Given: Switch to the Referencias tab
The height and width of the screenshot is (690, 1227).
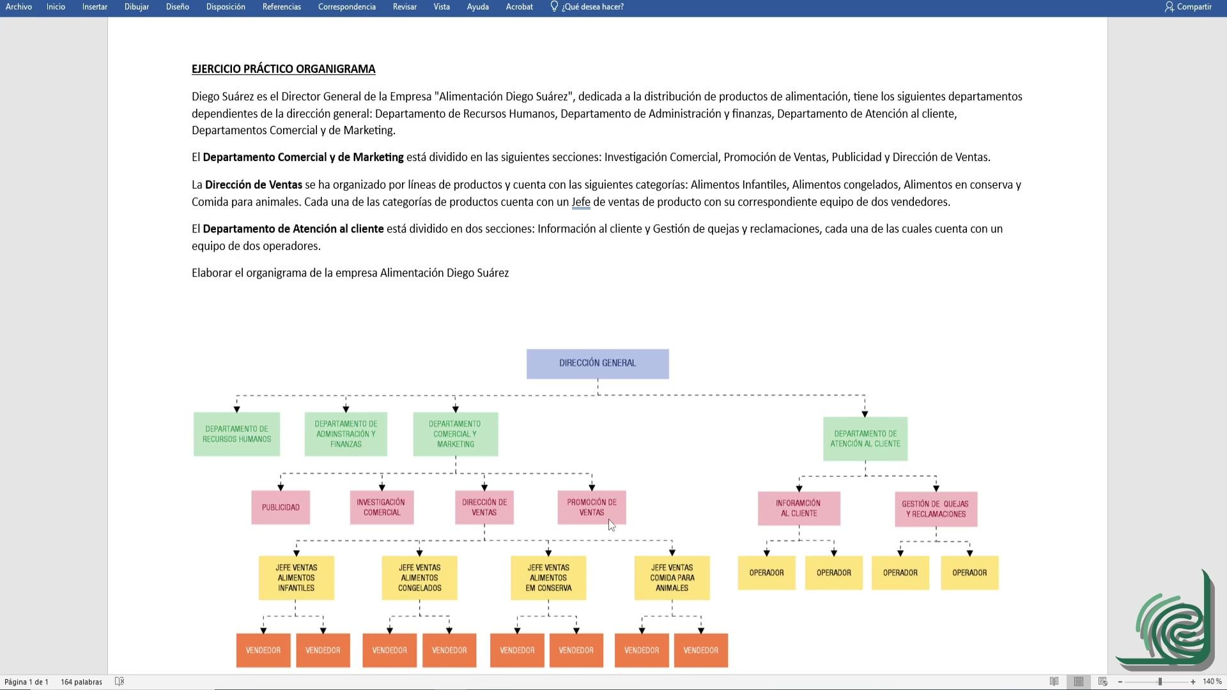Looking at the screenshot, I should 281,6.
